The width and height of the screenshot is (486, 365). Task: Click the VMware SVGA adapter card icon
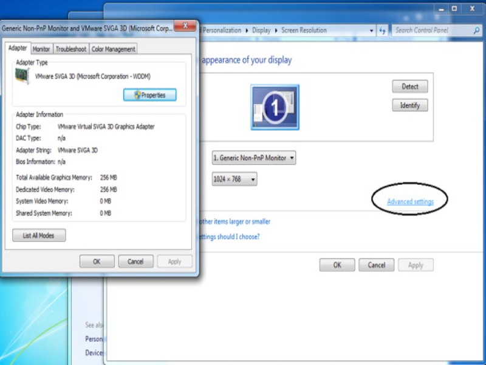coord(22,75)
